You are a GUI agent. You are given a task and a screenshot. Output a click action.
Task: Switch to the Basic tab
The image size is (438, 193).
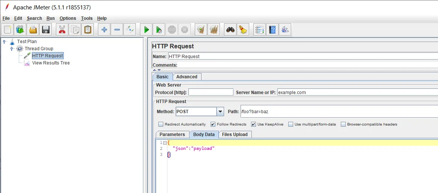pos(163,77)
